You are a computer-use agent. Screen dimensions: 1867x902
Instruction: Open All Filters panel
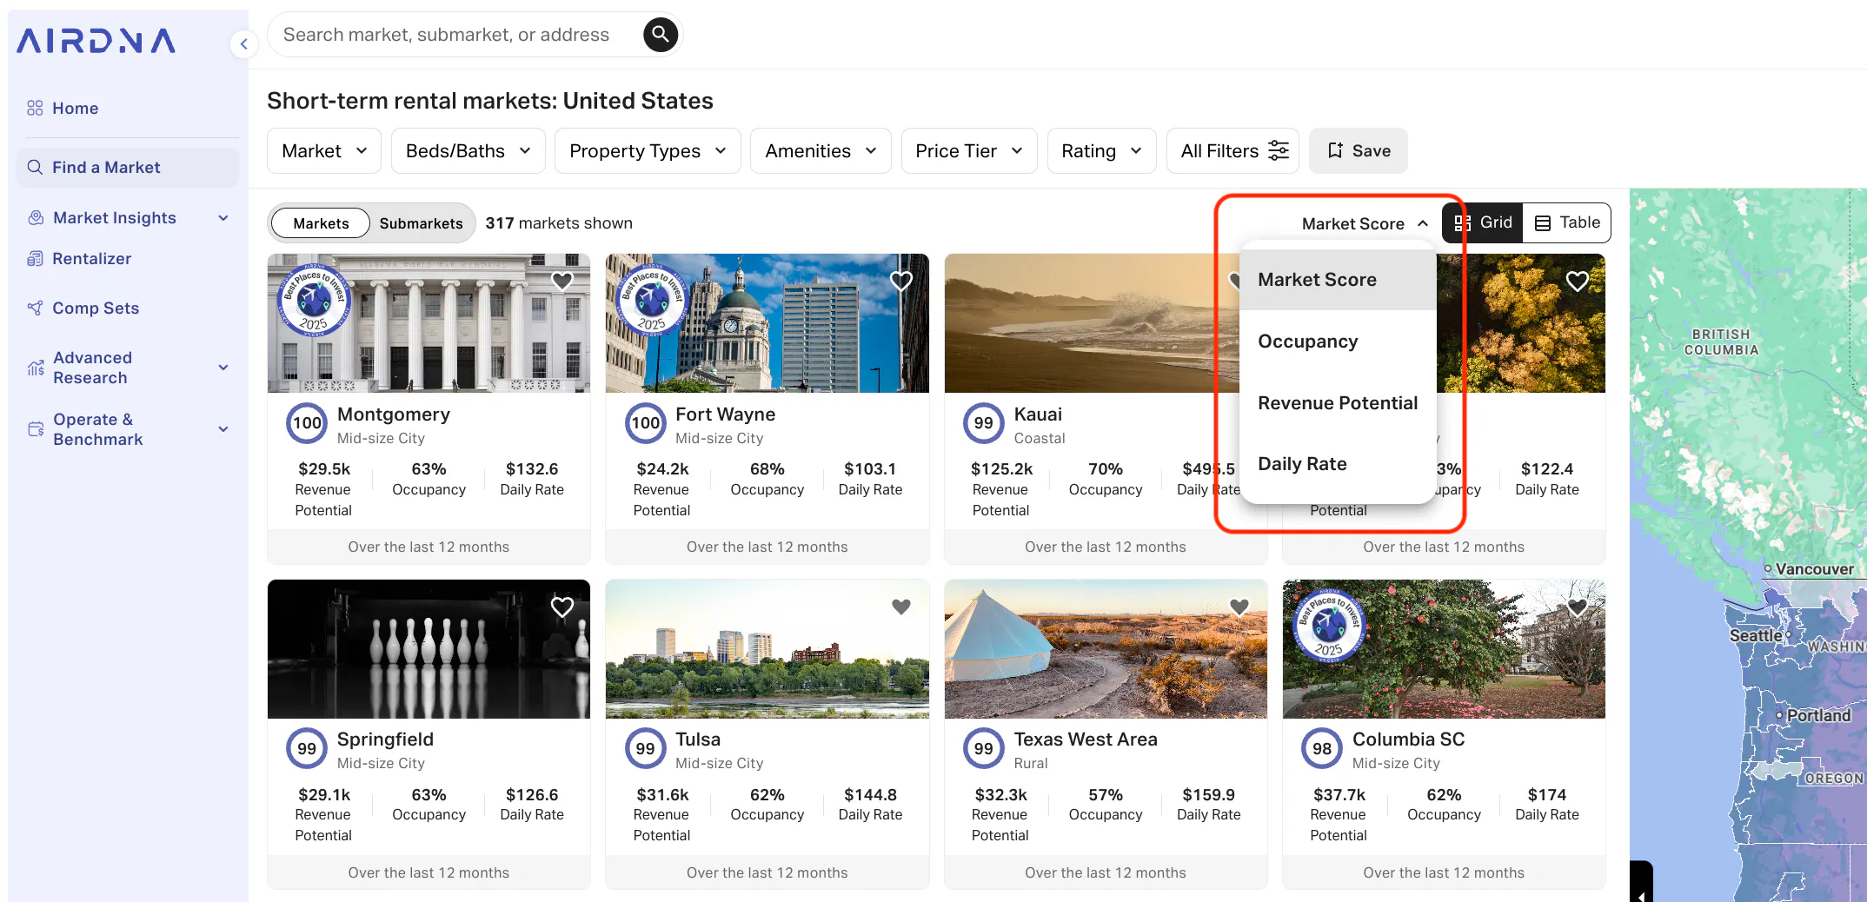pyautogui.click(x=1232, y=151)
